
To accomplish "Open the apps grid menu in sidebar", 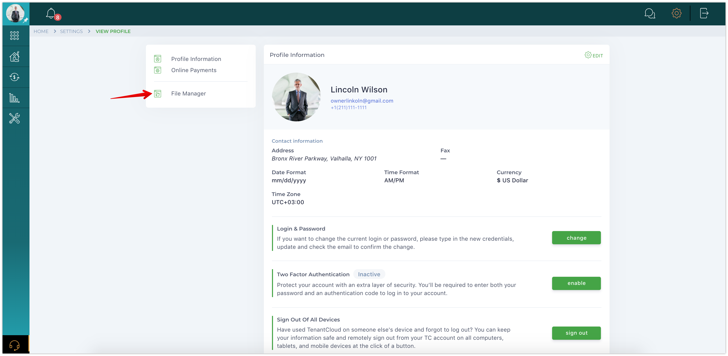I will (x=14, y=36).
